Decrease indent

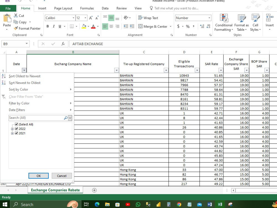point(126,26)
